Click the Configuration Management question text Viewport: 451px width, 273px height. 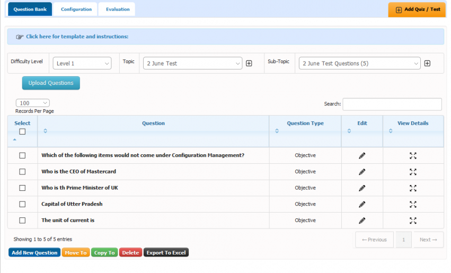(143, 155)
